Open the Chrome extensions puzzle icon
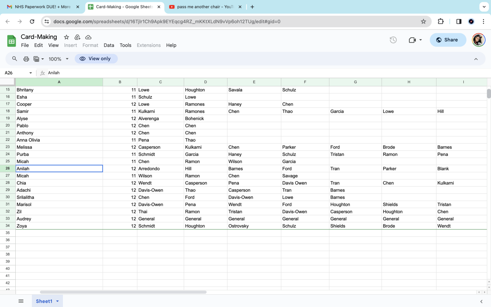The image size is (491, 307). (441, 21)
